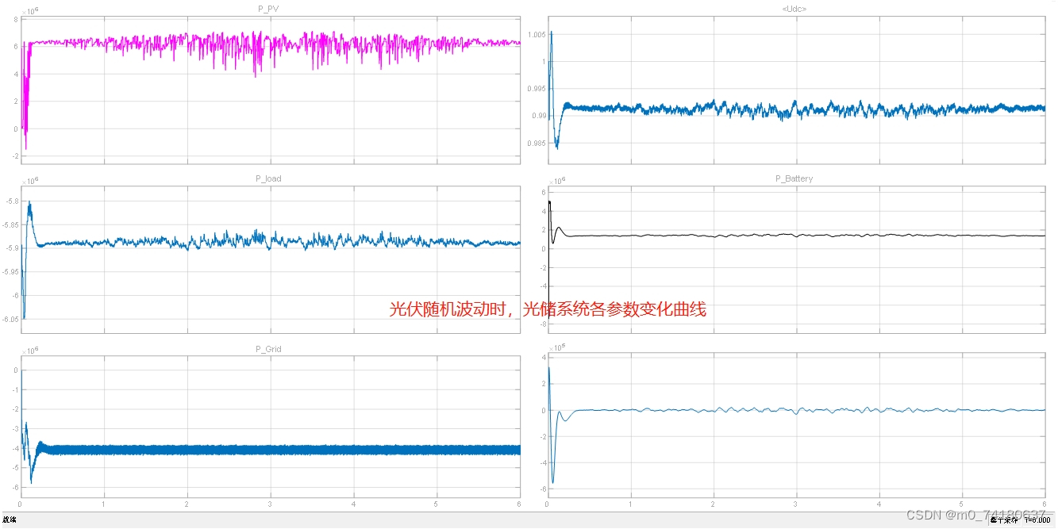Click the Udc voltage waveform axes
This screenshot has width=1058, height=529.
point(796,90)
